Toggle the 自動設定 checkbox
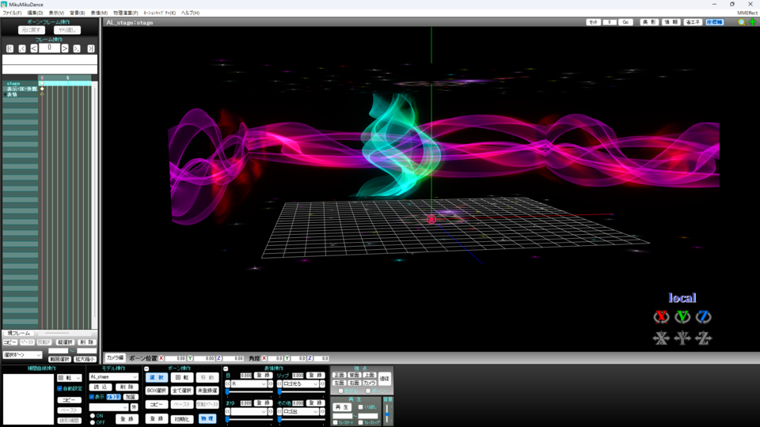Image resolution: width=760 pixels, height=427 pixels. (x=59, y=388)
